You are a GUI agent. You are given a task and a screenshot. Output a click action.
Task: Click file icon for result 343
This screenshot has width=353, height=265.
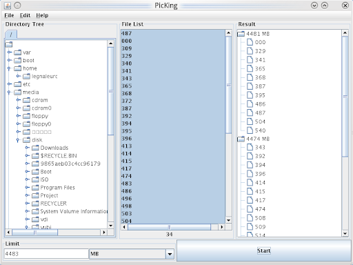click(x=250, y=147)
